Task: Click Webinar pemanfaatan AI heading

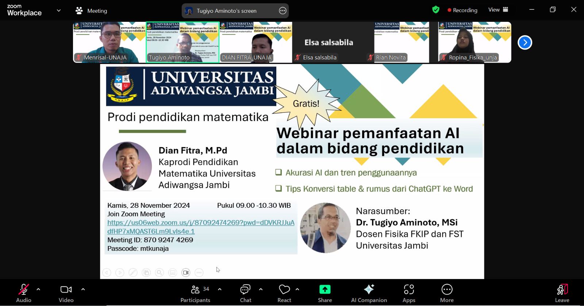Action: [x=370, y=140]
